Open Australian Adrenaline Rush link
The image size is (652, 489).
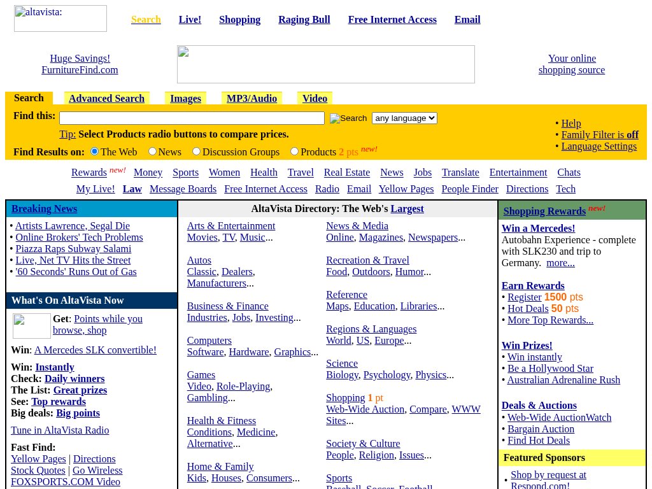[x=563, y=380]
